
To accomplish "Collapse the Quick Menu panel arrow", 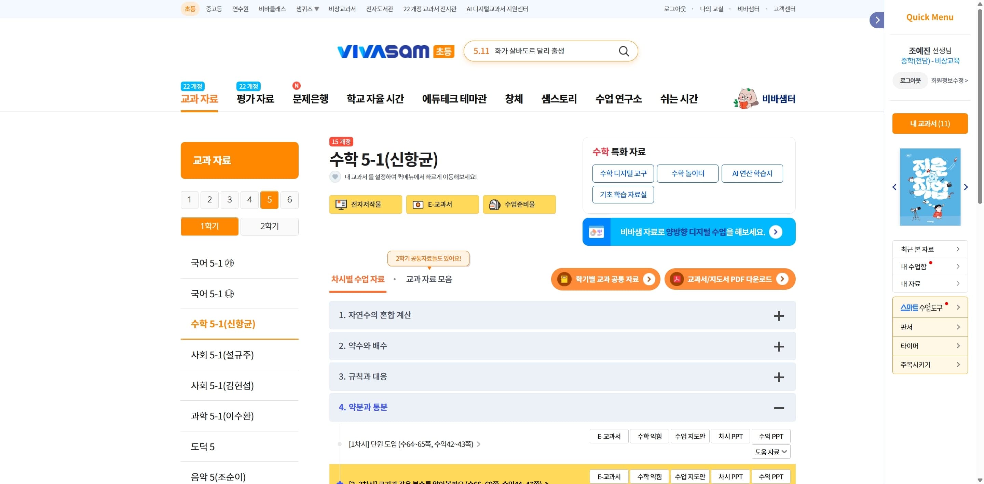I will coord(877,20).
